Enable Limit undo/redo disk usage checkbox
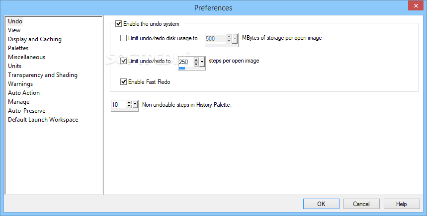 (x=123, y=38)
